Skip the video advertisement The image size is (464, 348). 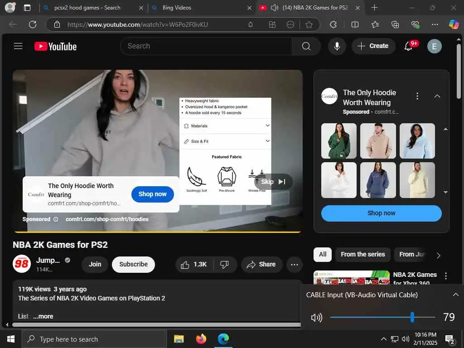[273, 182]
